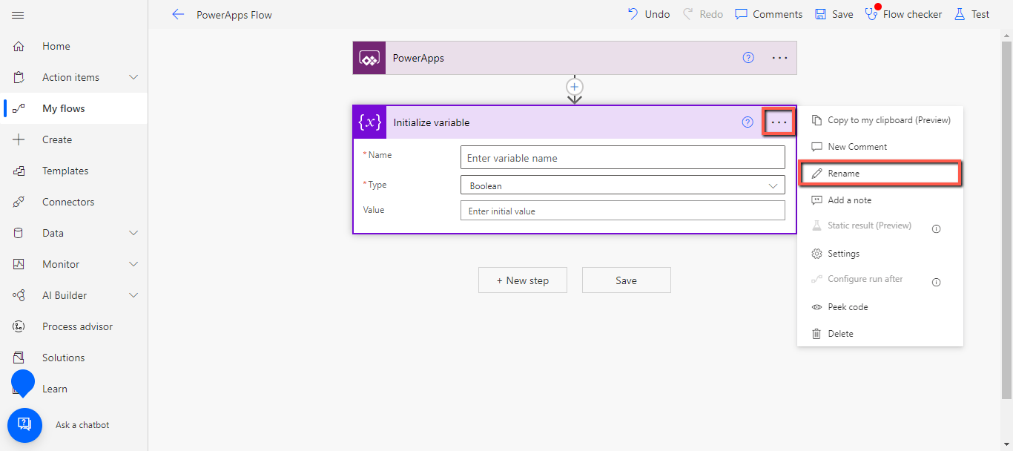The width and height of the screenshot is (1013, 451).
Task: Expand the Data section chevron
Action: pyautogui.click(x=133, y=233)
